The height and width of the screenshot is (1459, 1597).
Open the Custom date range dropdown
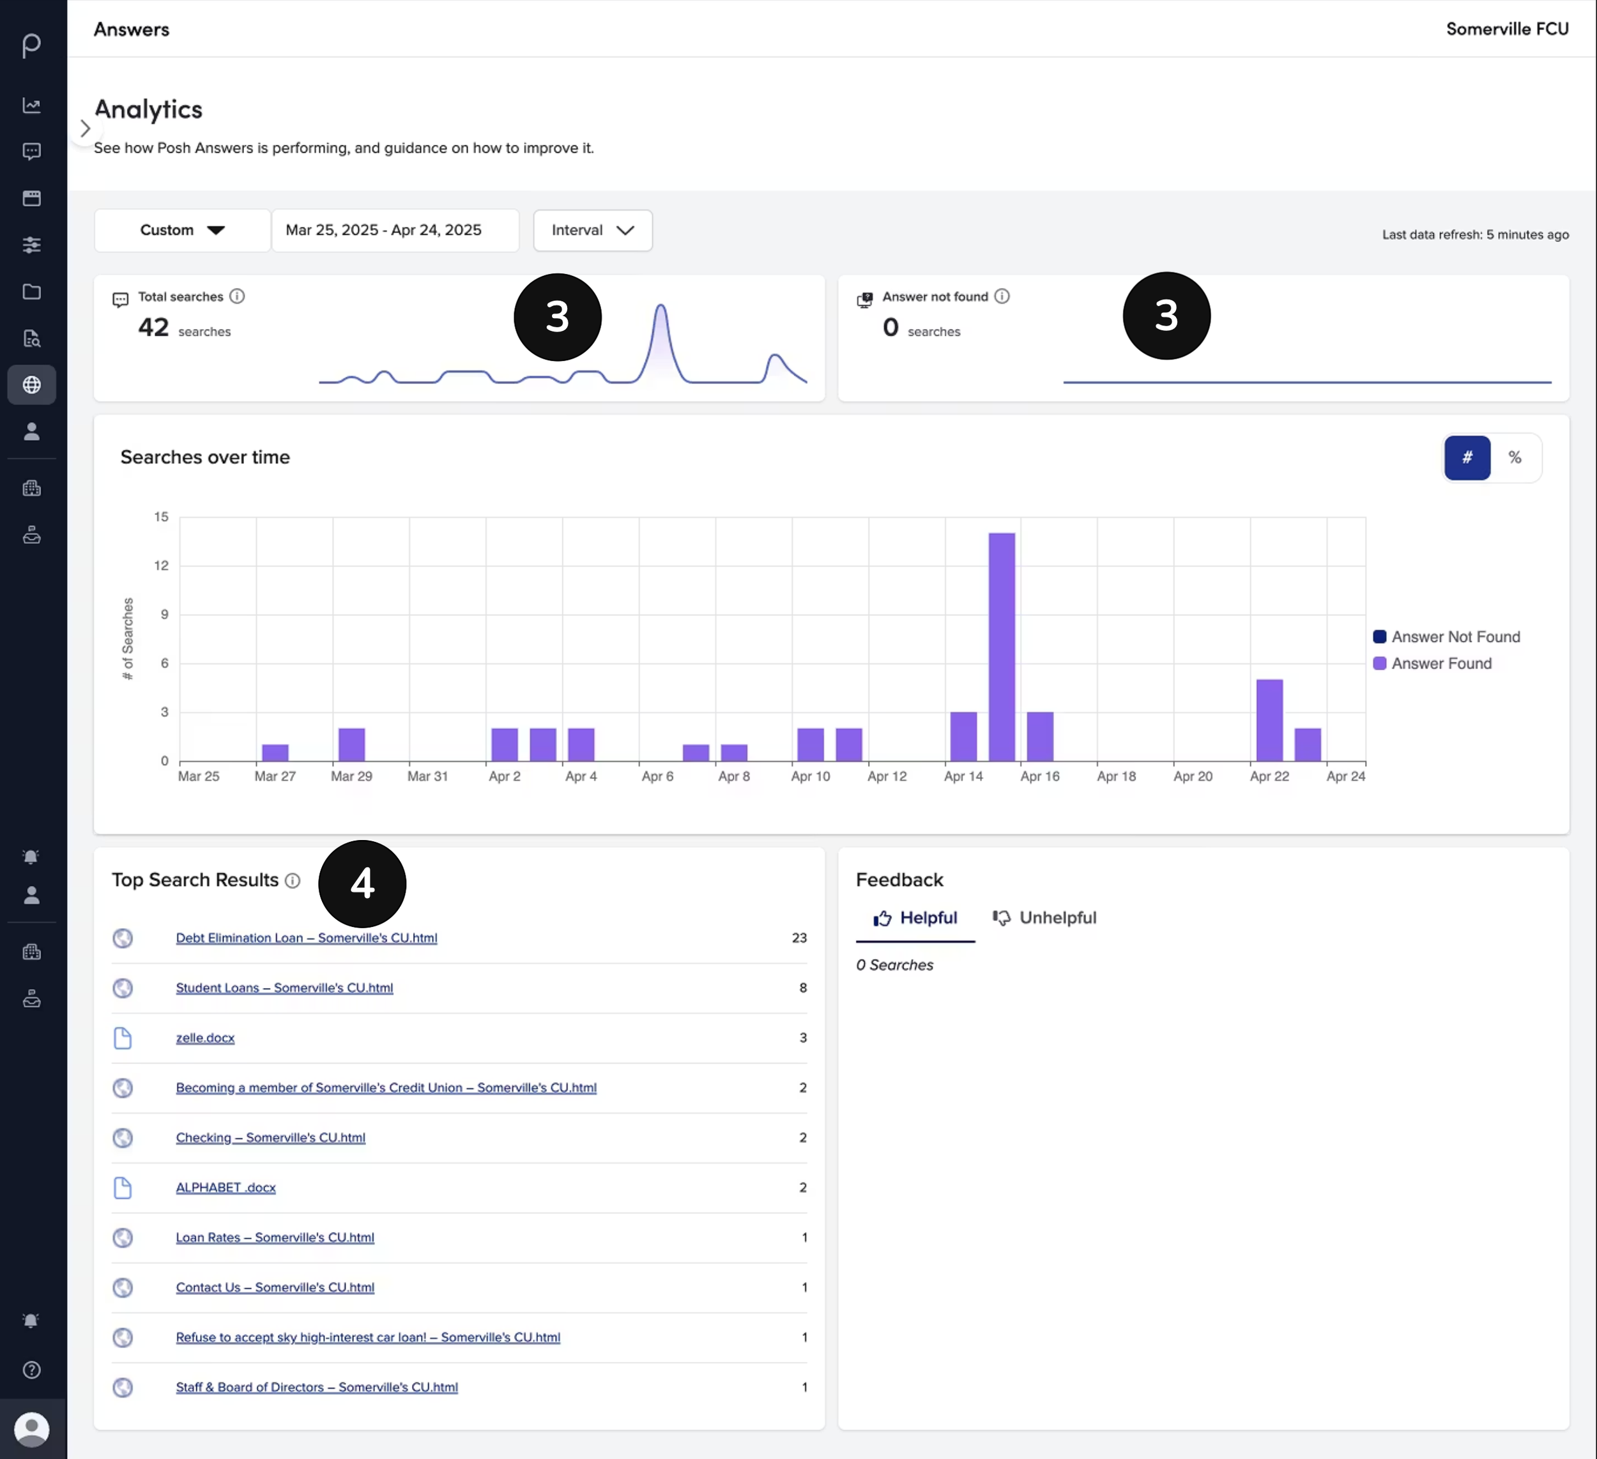click(182, 231)
